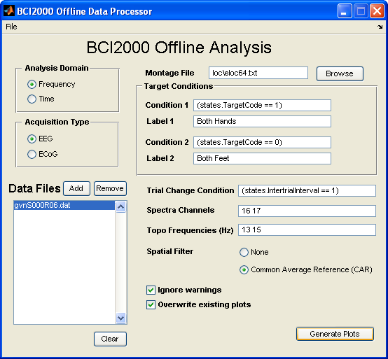Add a data file
Image resolution: width=388 pixels, height=359 pixels.
(76, 188)
